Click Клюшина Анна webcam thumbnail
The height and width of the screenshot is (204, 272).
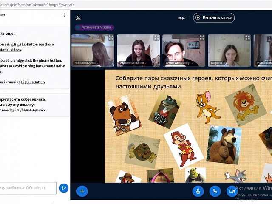93,51
